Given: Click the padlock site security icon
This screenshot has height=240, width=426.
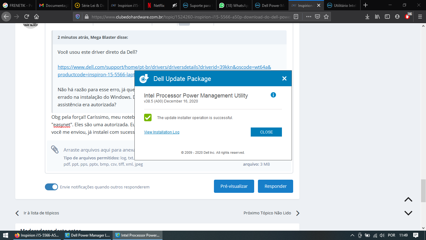Looking at the screenshot, I should [86, 17].
